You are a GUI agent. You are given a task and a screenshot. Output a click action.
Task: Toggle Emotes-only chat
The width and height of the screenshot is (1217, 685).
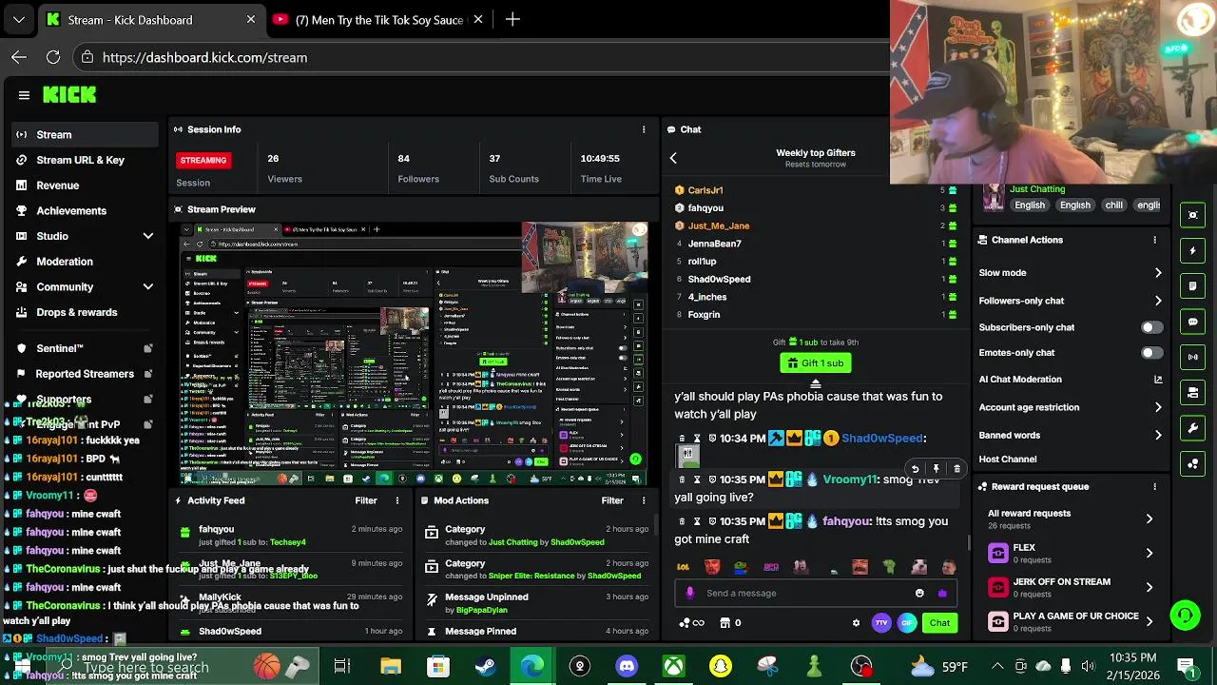(1151, 353)
